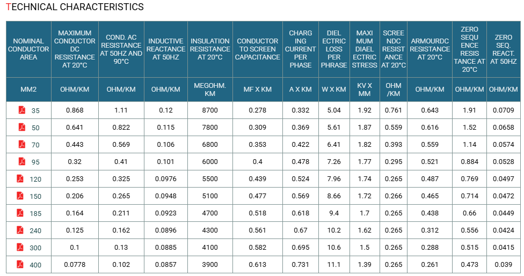Click the 8700 insulation resistance cell
The image size is (524, 276).
210,110
